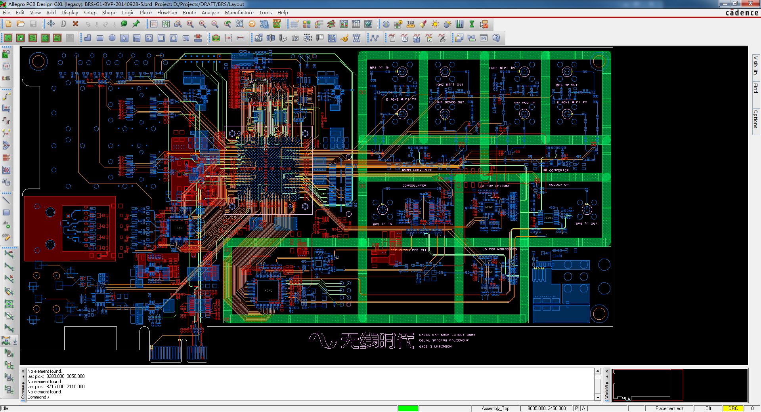The width and height of the screenshot is (761, 412).
Task: Click the yellow DRC status indicator
Action: tap(733, 408)
